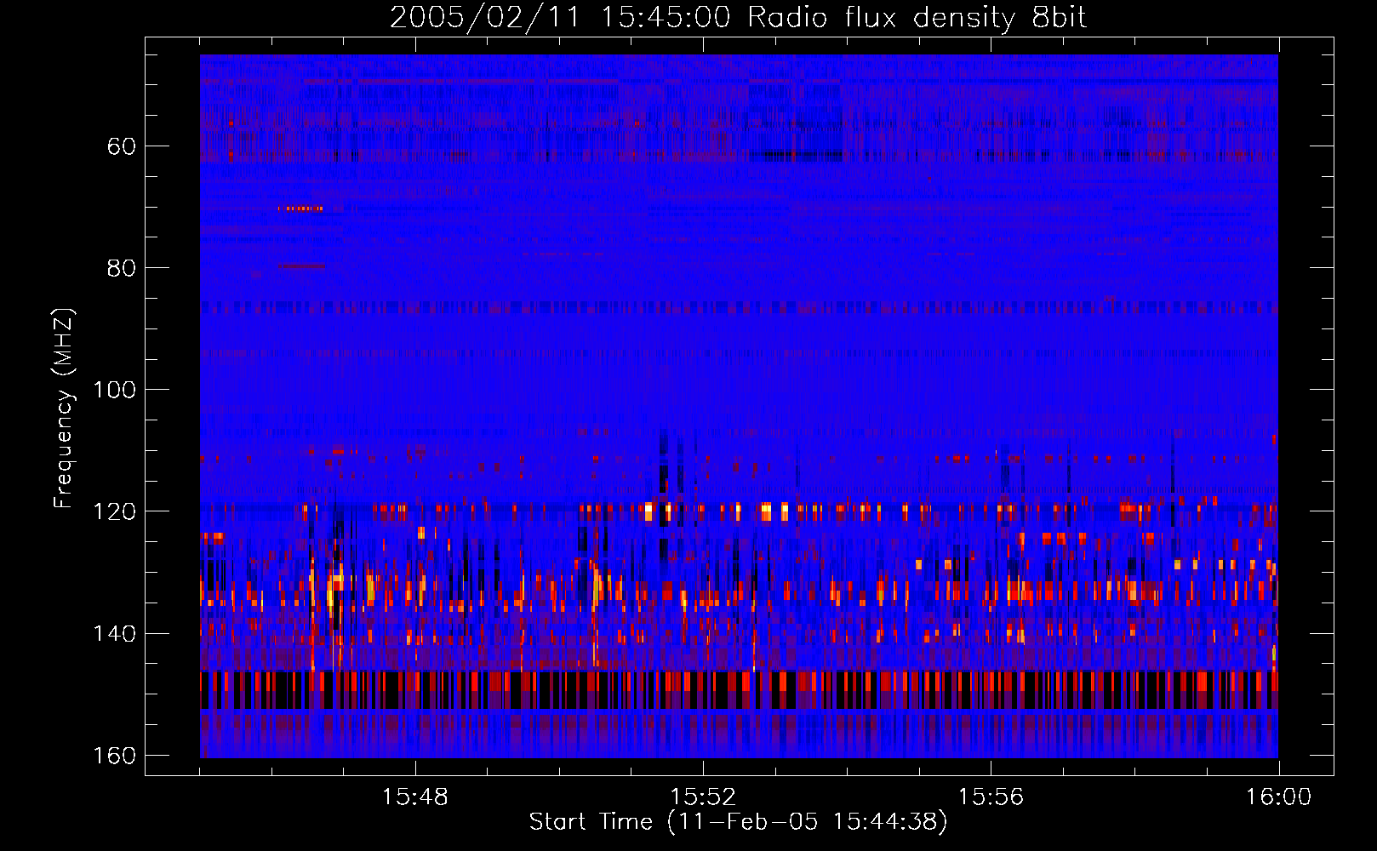Image resolution: width=1377 pixels, height=851 pixels.
Task: Click the "Start Time (11-Feb-05 15:44:38)" label
Action: pos(738,822)
